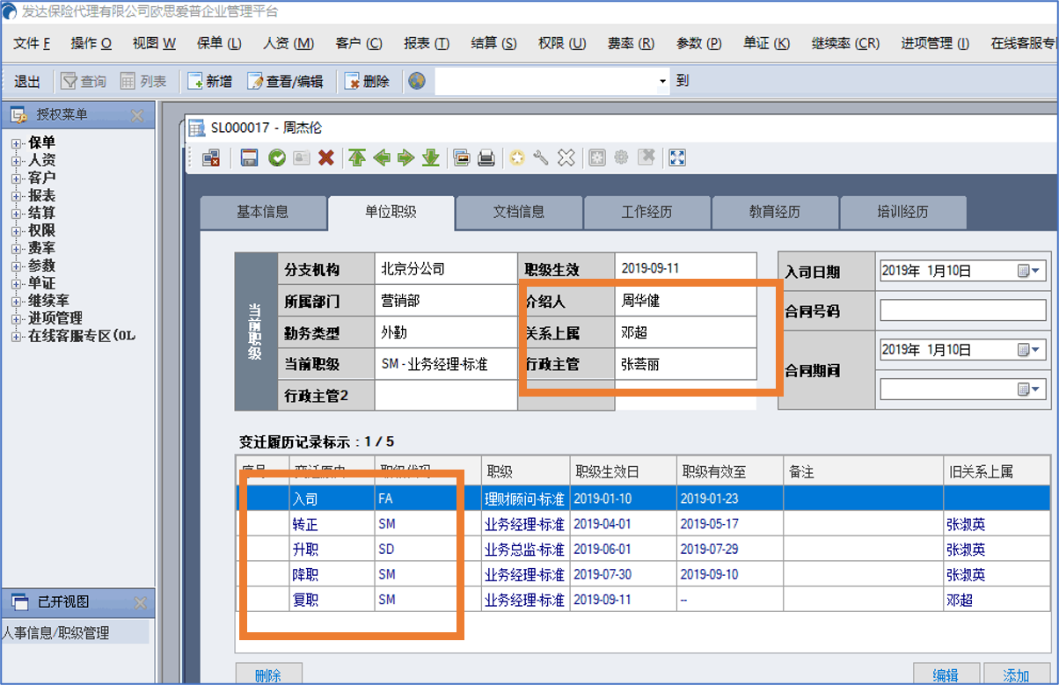Click the fullscreen expand arrows icon
This screenshot has width=1059, height=685.
(677, 158)
